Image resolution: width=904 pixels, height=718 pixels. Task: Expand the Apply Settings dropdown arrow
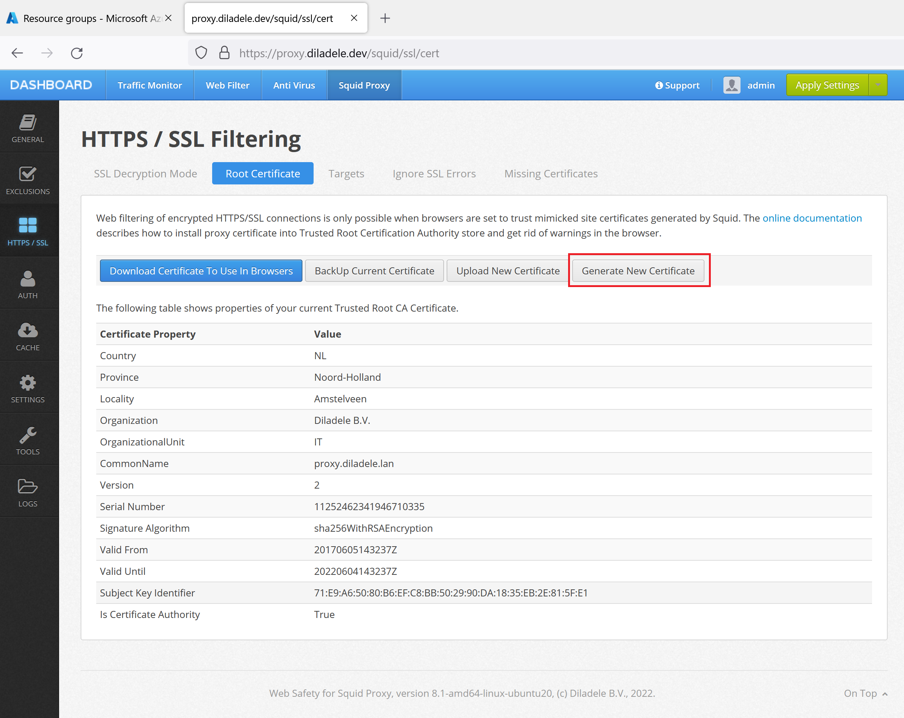pos(878,85)
